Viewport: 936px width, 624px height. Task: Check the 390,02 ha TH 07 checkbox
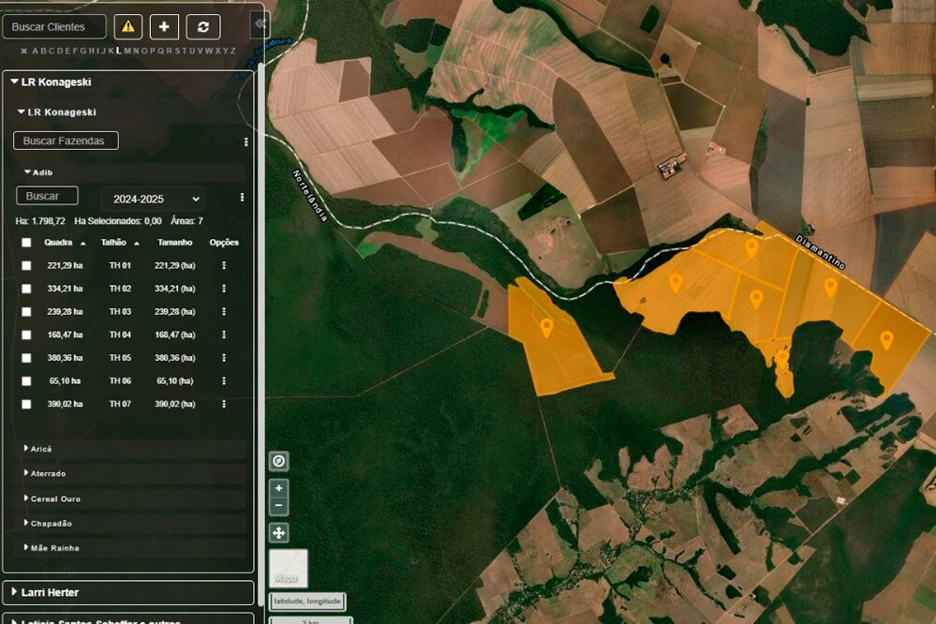(26, 404)
